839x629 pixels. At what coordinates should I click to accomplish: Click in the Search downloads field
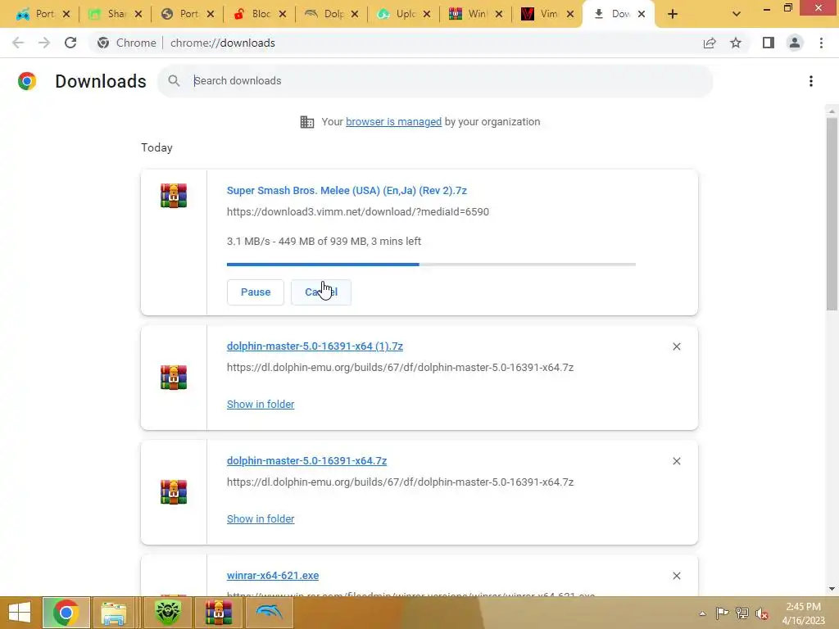click(x=434, y=81)
